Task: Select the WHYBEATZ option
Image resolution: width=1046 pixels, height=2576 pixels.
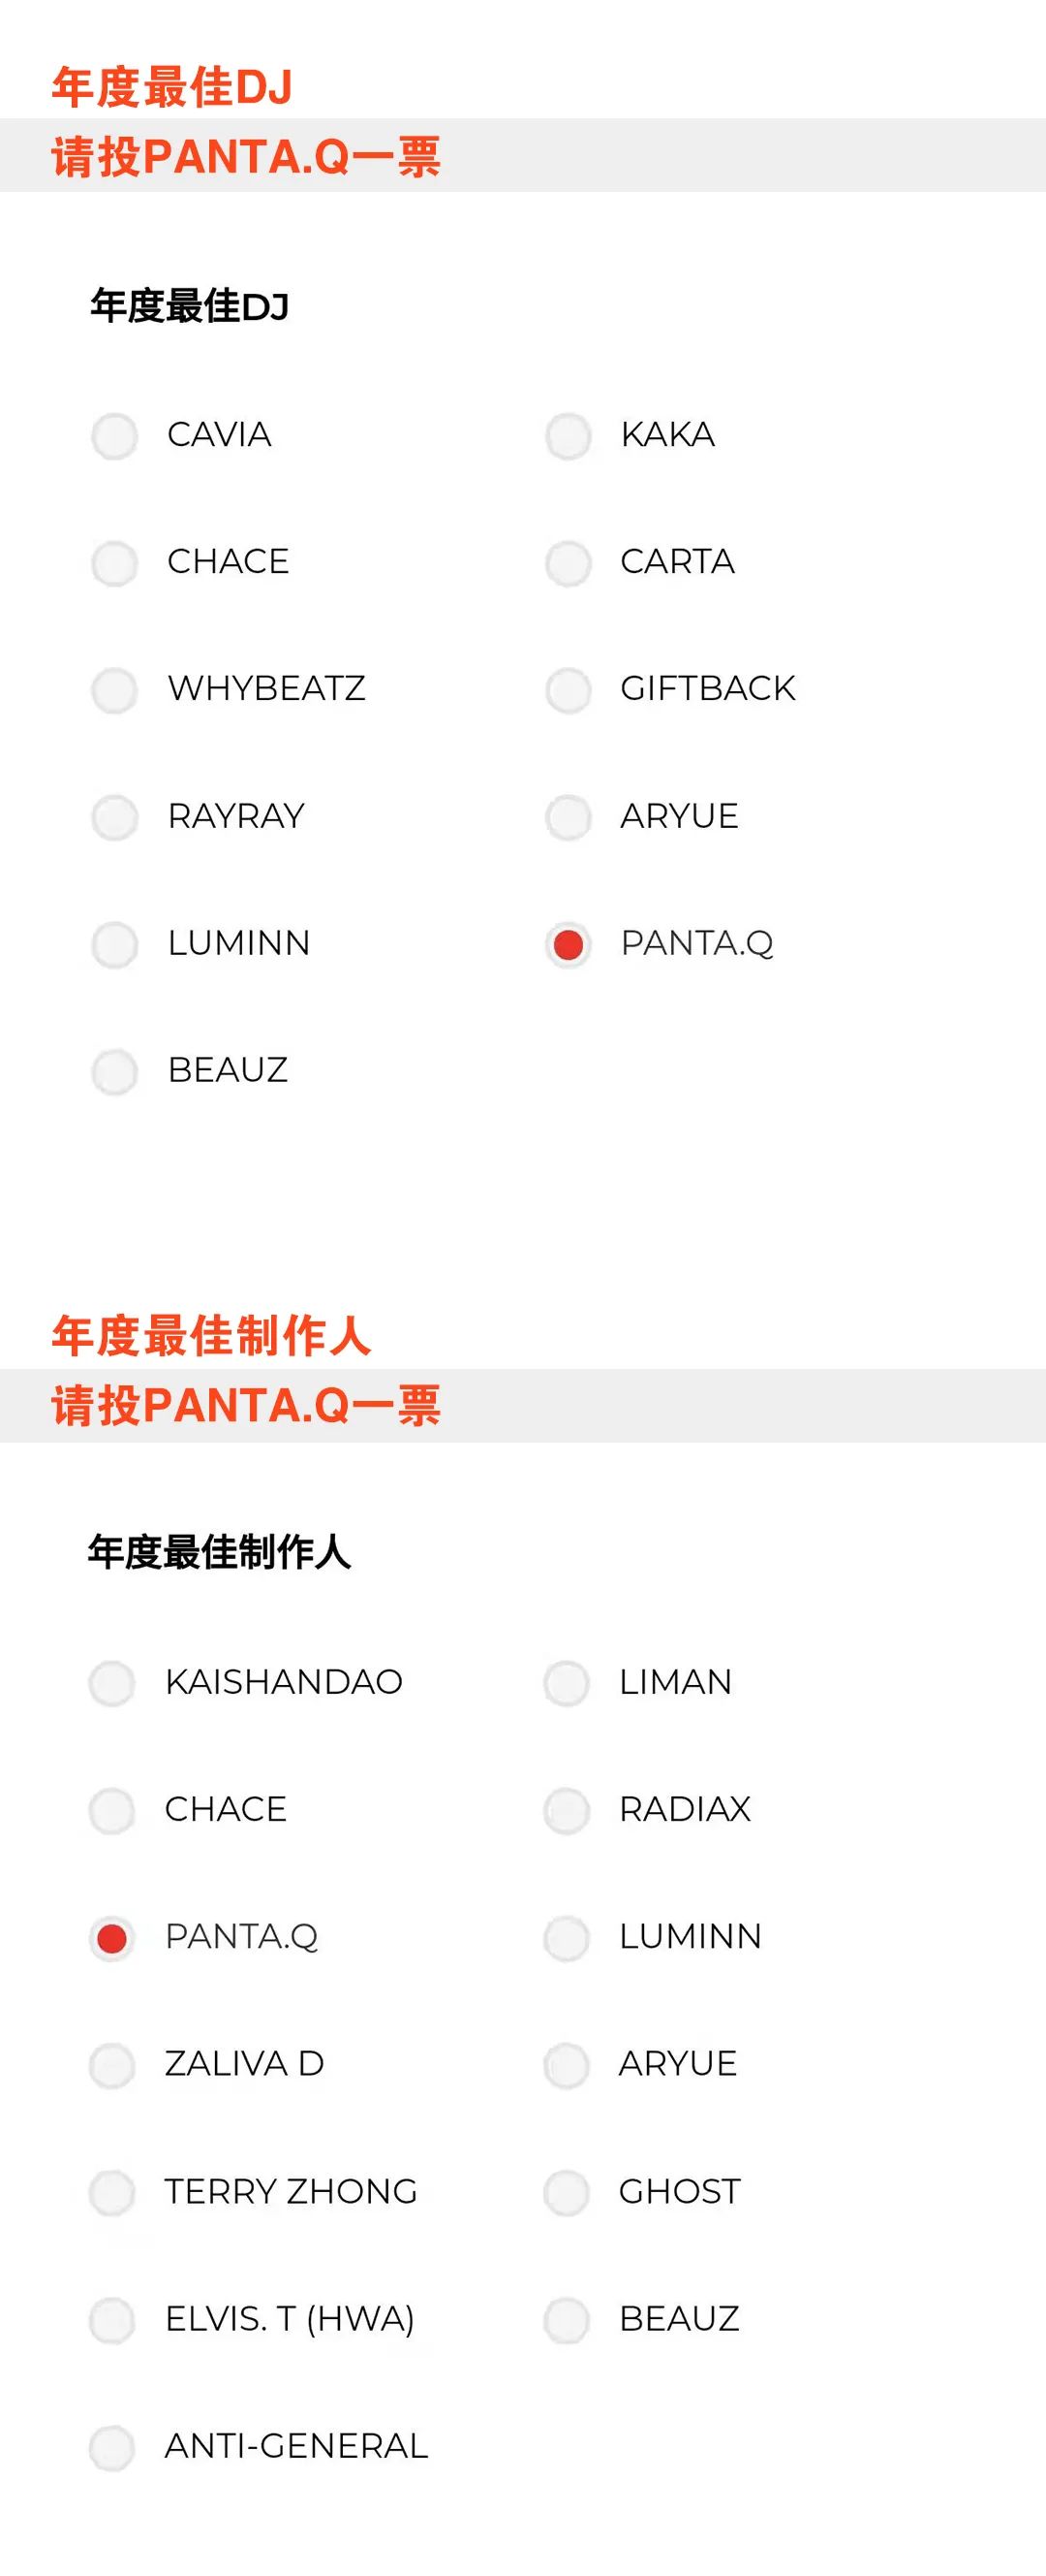Action: pos(114,690)
